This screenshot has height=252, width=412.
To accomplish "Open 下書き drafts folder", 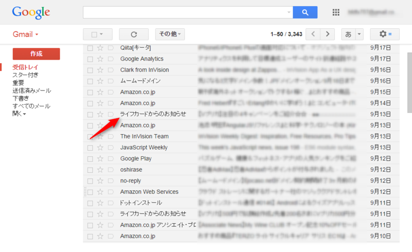I will coord(21,98).
